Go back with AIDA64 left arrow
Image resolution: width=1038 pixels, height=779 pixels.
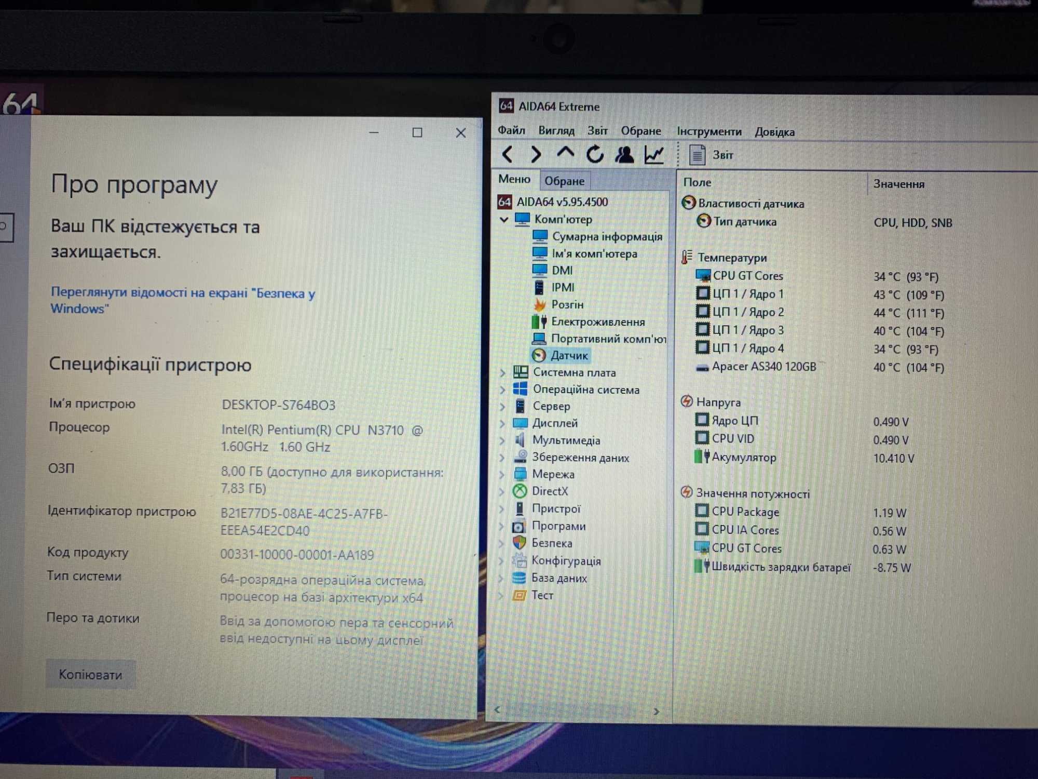coord(508,154)
